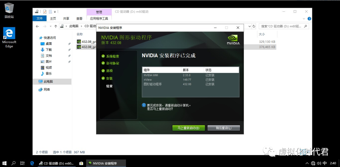Open the Recycle Bin desktop icon
The image size is (340, 167).
click(9, 10)
